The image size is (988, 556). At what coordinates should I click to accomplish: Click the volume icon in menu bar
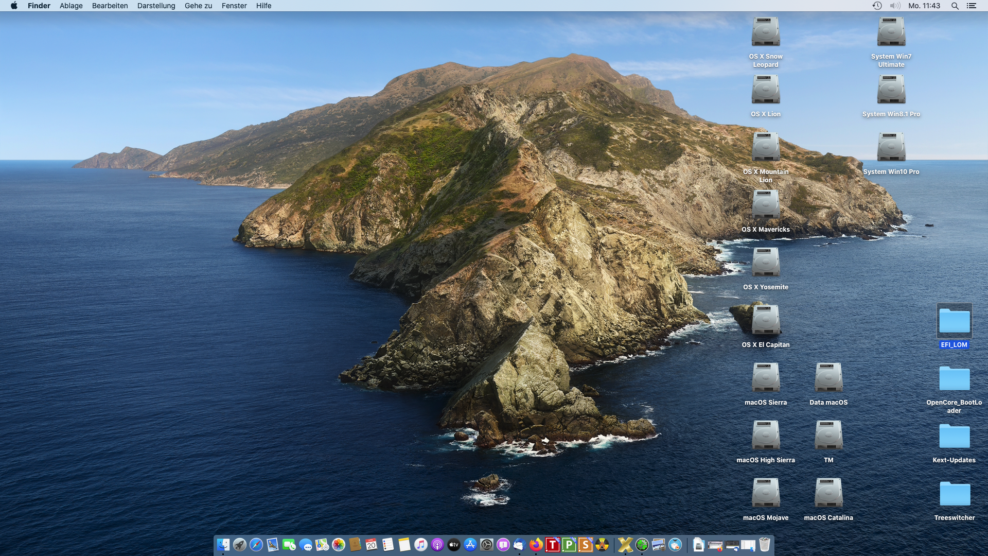(895, 6)
